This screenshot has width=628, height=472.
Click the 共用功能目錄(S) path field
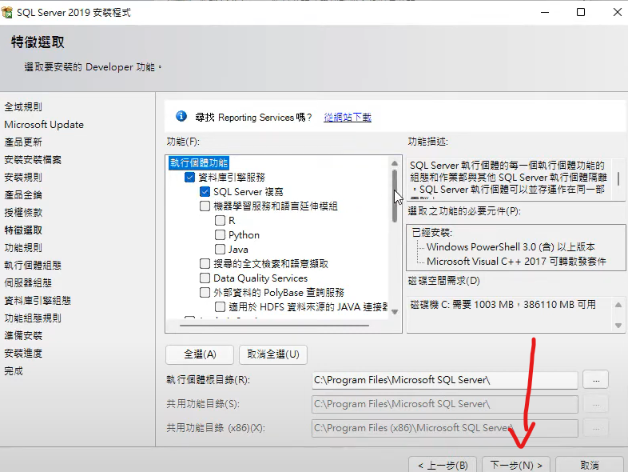tap(444, 404)
